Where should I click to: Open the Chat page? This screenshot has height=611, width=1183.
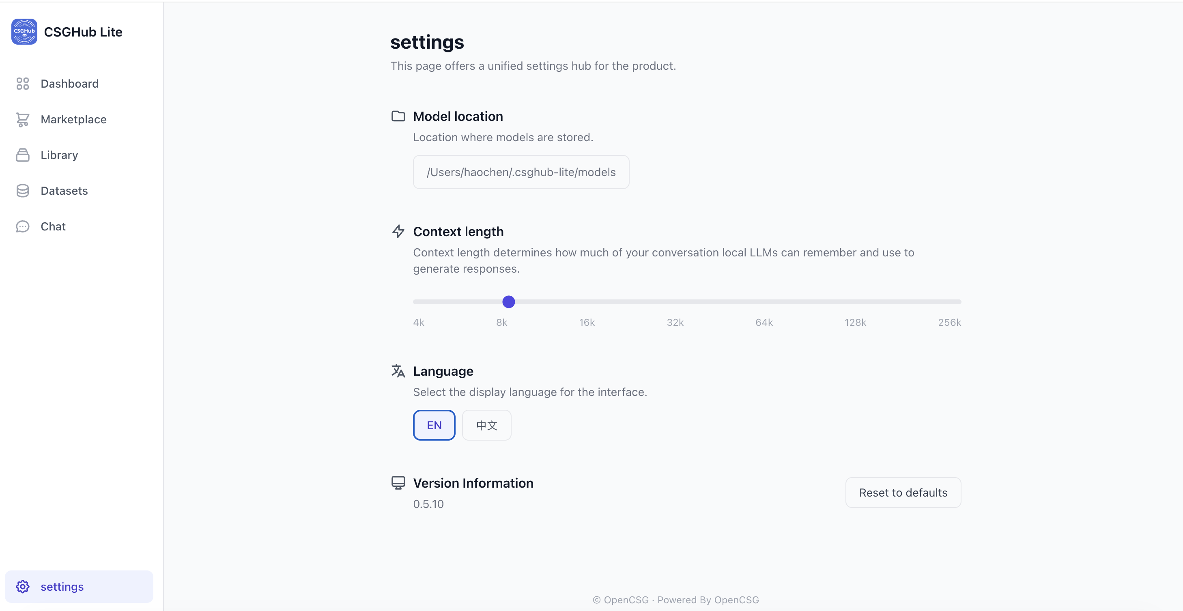[x=53, y=226]
